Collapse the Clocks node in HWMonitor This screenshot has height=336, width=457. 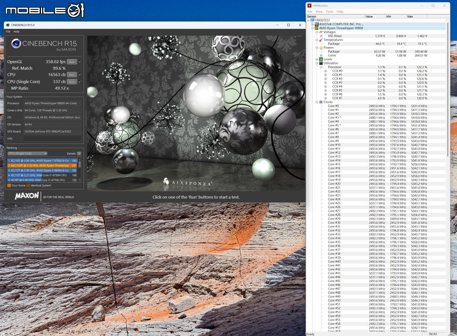click(x=317, y=102)
